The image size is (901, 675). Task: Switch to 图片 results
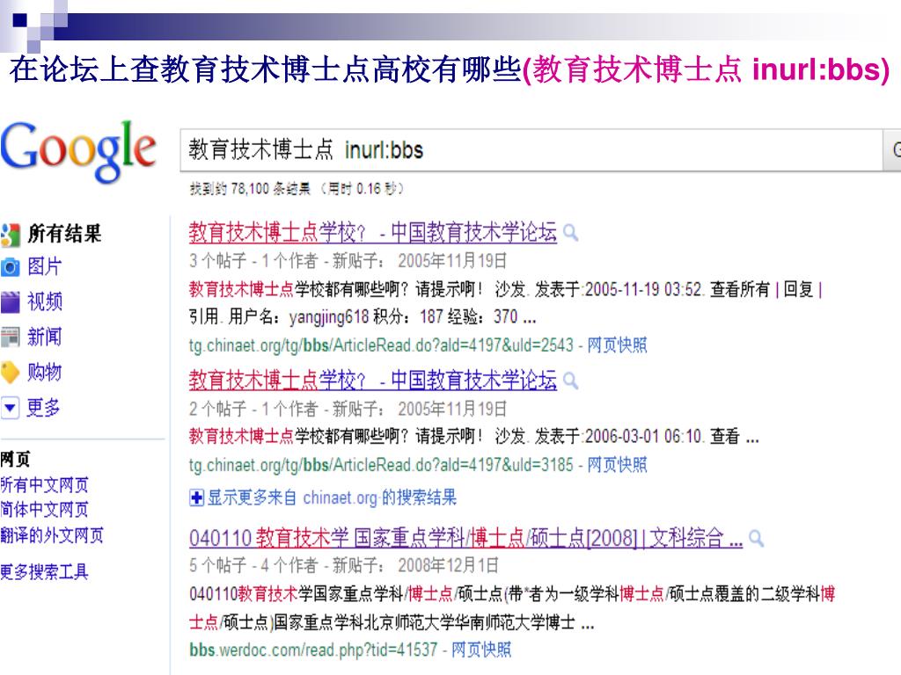pos(44,267)
